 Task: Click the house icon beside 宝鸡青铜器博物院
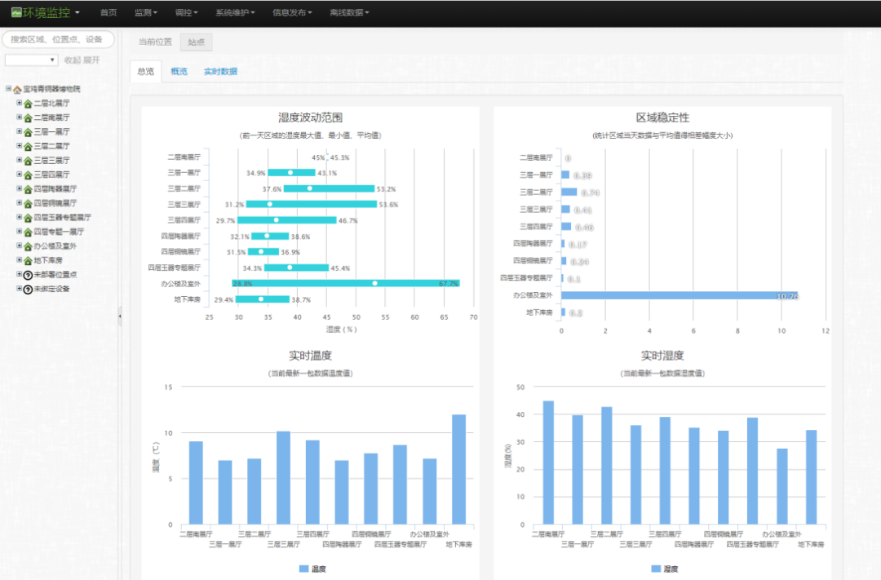point(17,89)
